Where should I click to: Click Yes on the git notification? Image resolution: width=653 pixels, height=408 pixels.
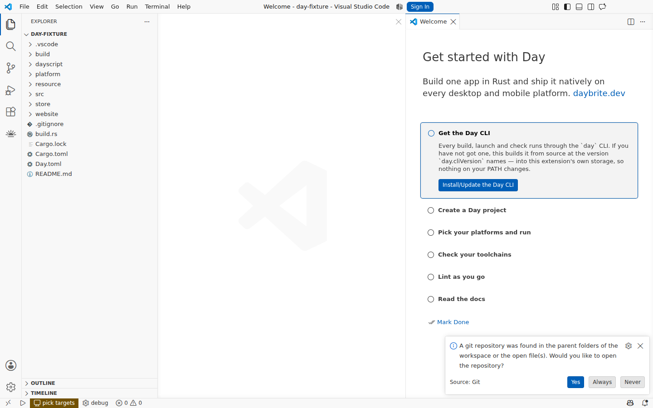(x=575, y=382)
